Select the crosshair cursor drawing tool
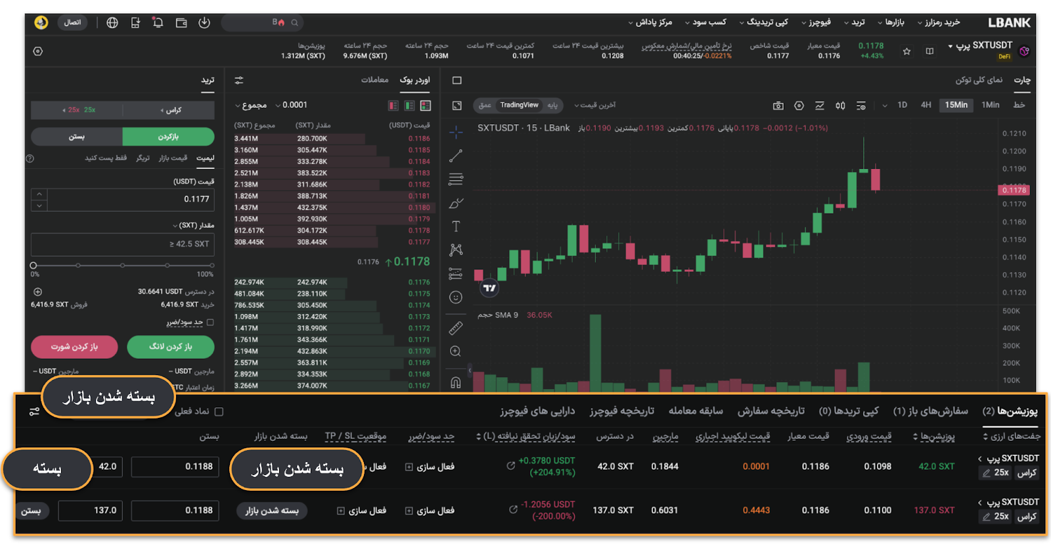 [x=456, y=132]
